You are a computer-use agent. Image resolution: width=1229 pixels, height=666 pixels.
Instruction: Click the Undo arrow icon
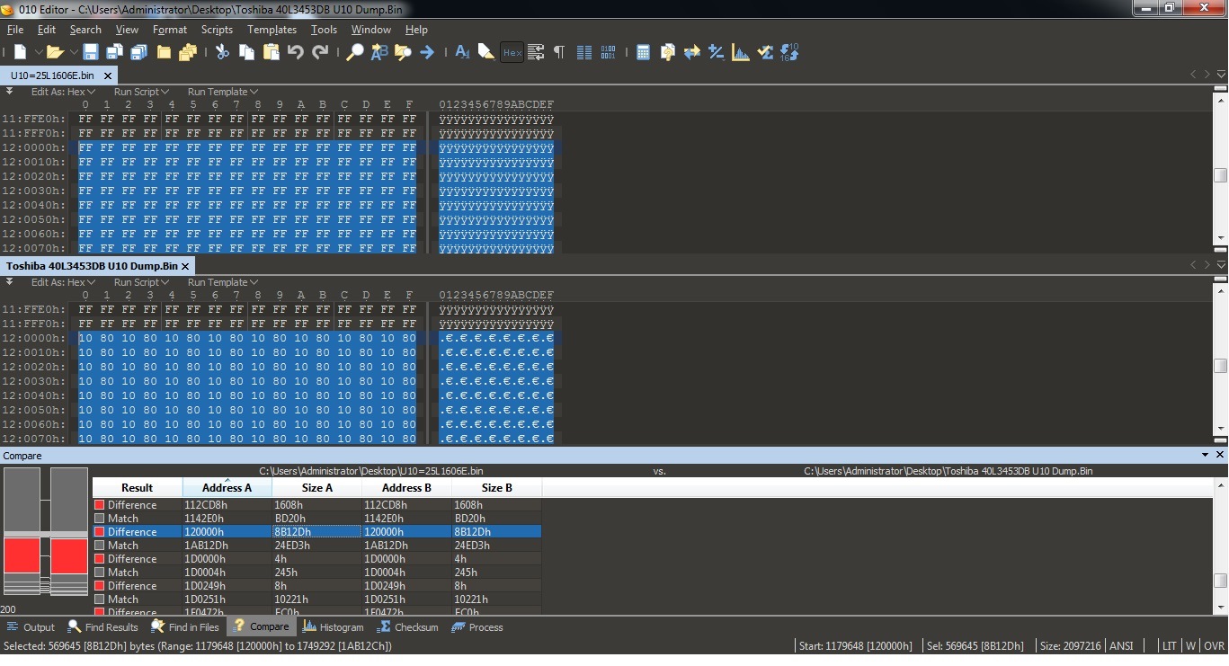click(x=296, y=52)
